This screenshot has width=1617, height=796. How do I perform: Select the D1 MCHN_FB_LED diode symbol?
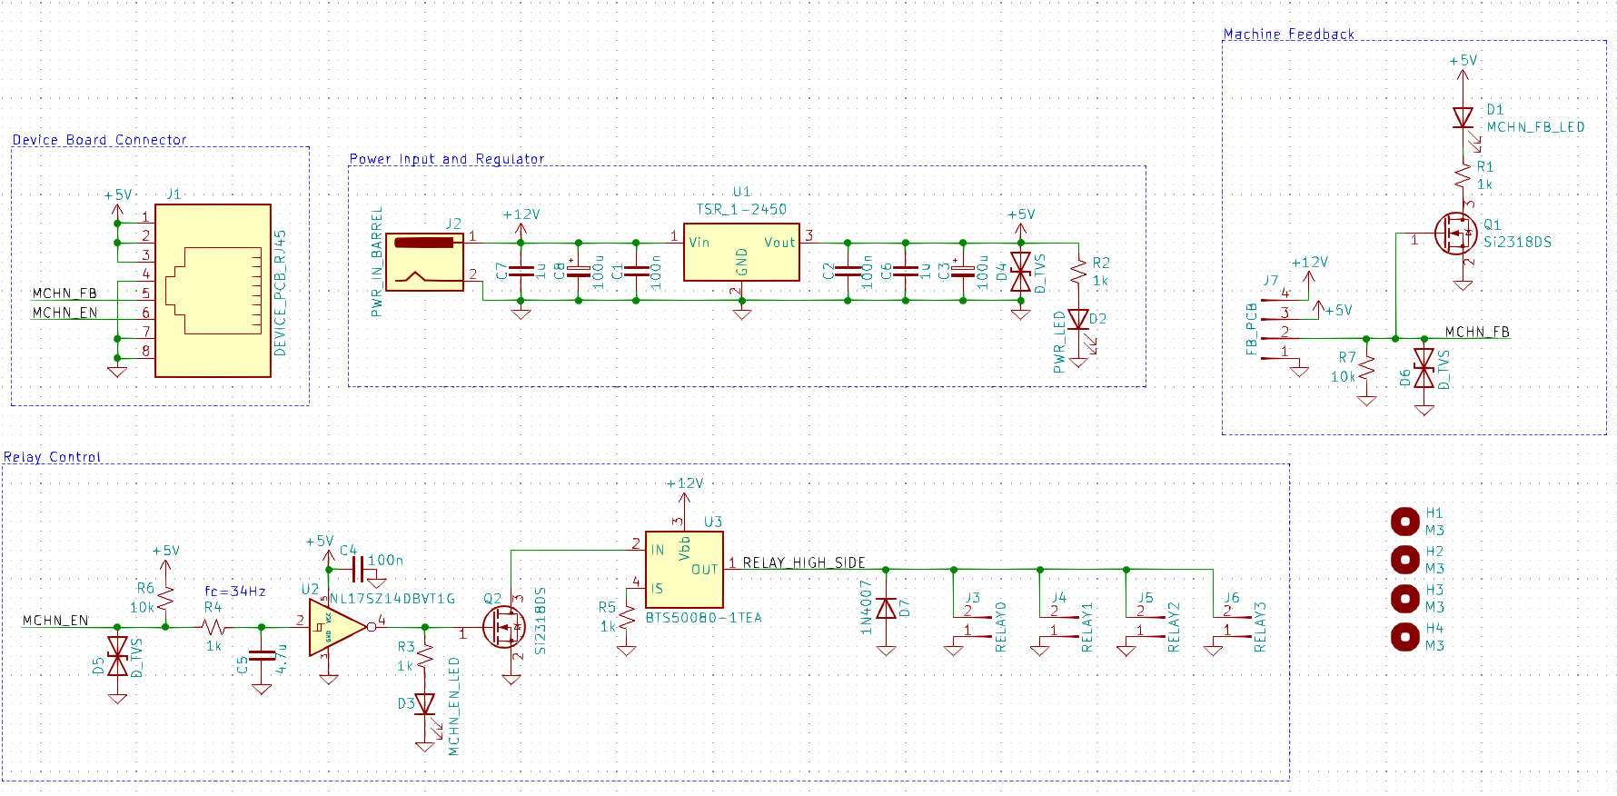1463,118
